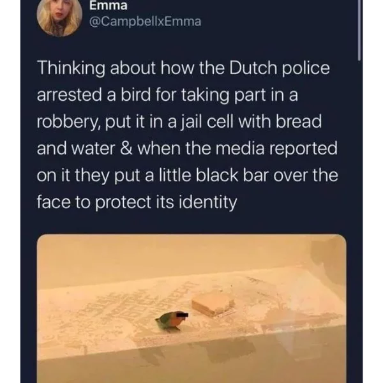The width and height of the screenshot is (383, 383).
Task: Click the black censor bar over the bird's face
Action: [x=181, y=315]
